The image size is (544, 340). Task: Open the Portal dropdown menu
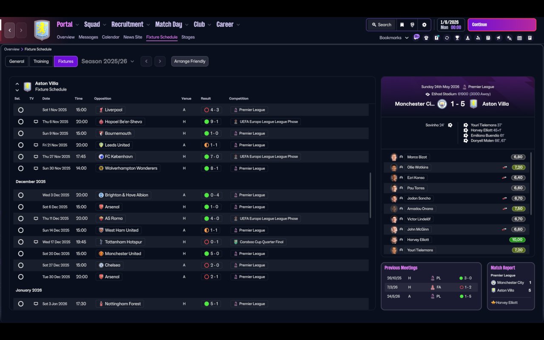coord(68,24)
